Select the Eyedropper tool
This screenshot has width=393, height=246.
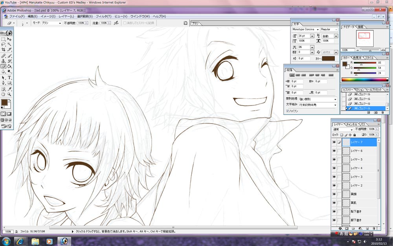[x=9, y=89]
